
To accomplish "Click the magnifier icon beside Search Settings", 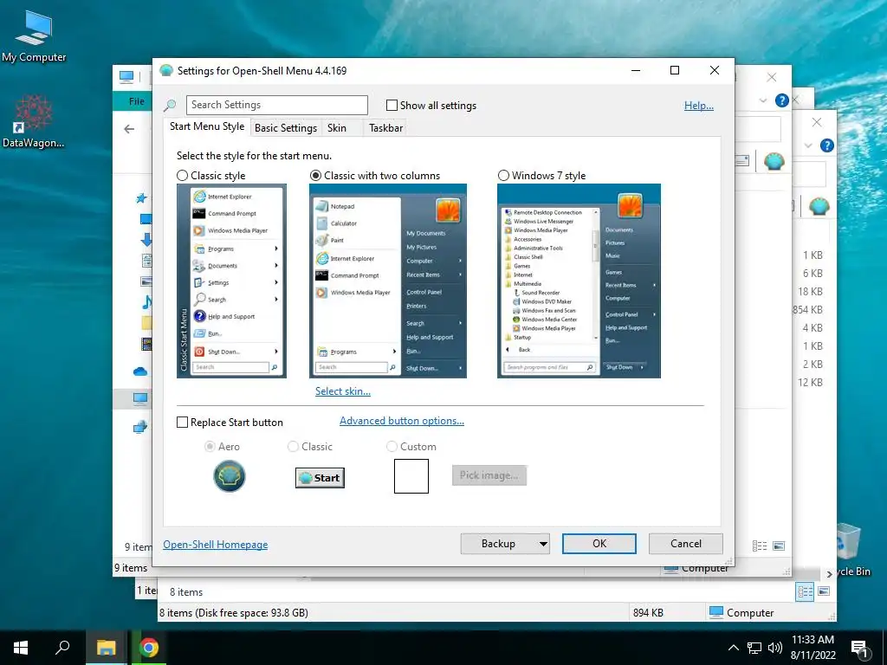I will (x=170, y=105).
